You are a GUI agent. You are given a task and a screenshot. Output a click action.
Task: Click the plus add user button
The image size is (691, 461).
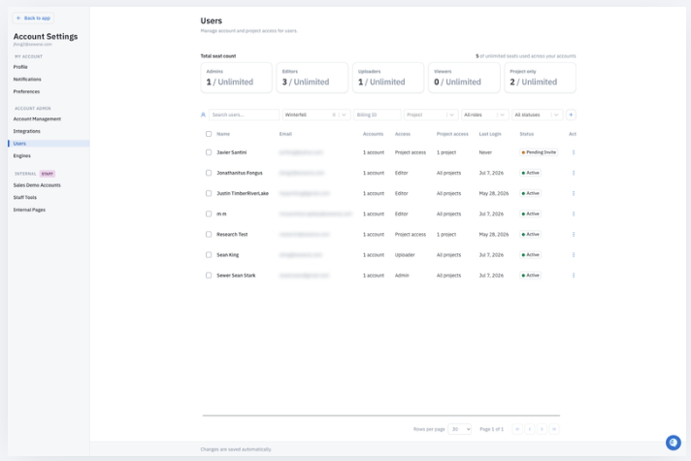pyautogui.click(x=571, y=115)
